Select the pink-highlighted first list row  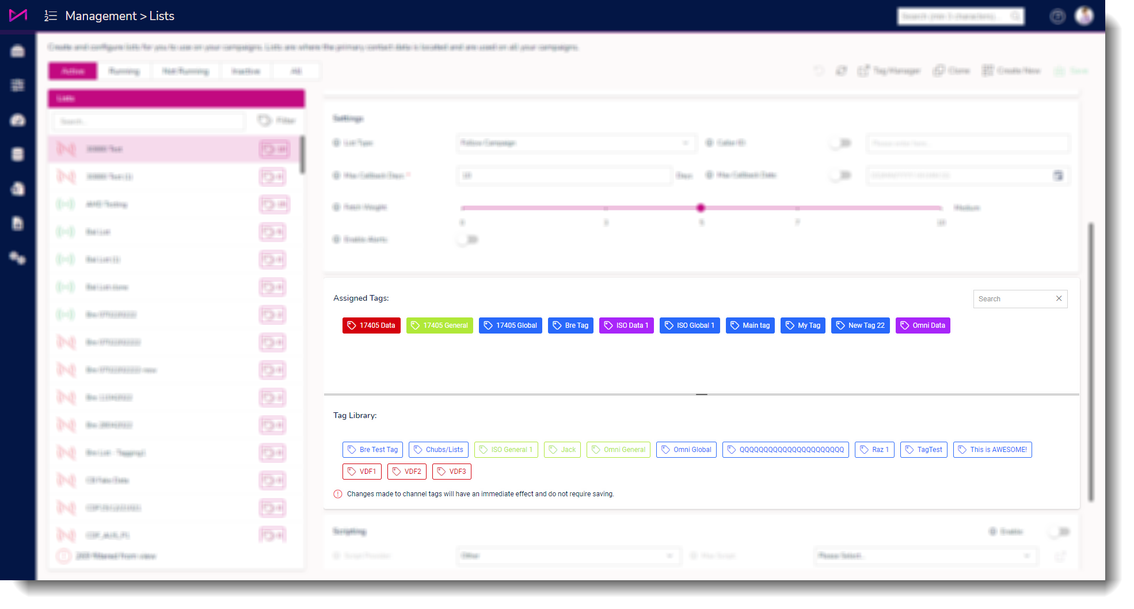174,149
